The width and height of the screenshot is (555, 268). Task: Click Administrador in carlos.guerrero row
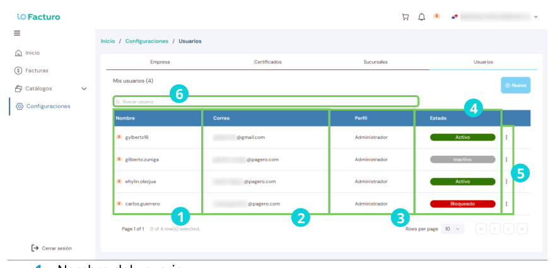point(371,204)
